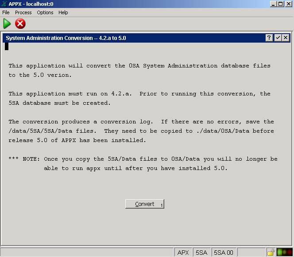
Task: Click the APX status bar field
Action: pos(183,253)
